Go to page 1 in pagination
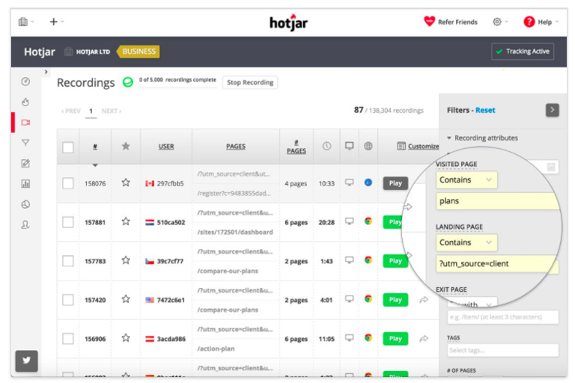This screenshot has width=575, height=383. pyautogui.click(x=91, y=111)
